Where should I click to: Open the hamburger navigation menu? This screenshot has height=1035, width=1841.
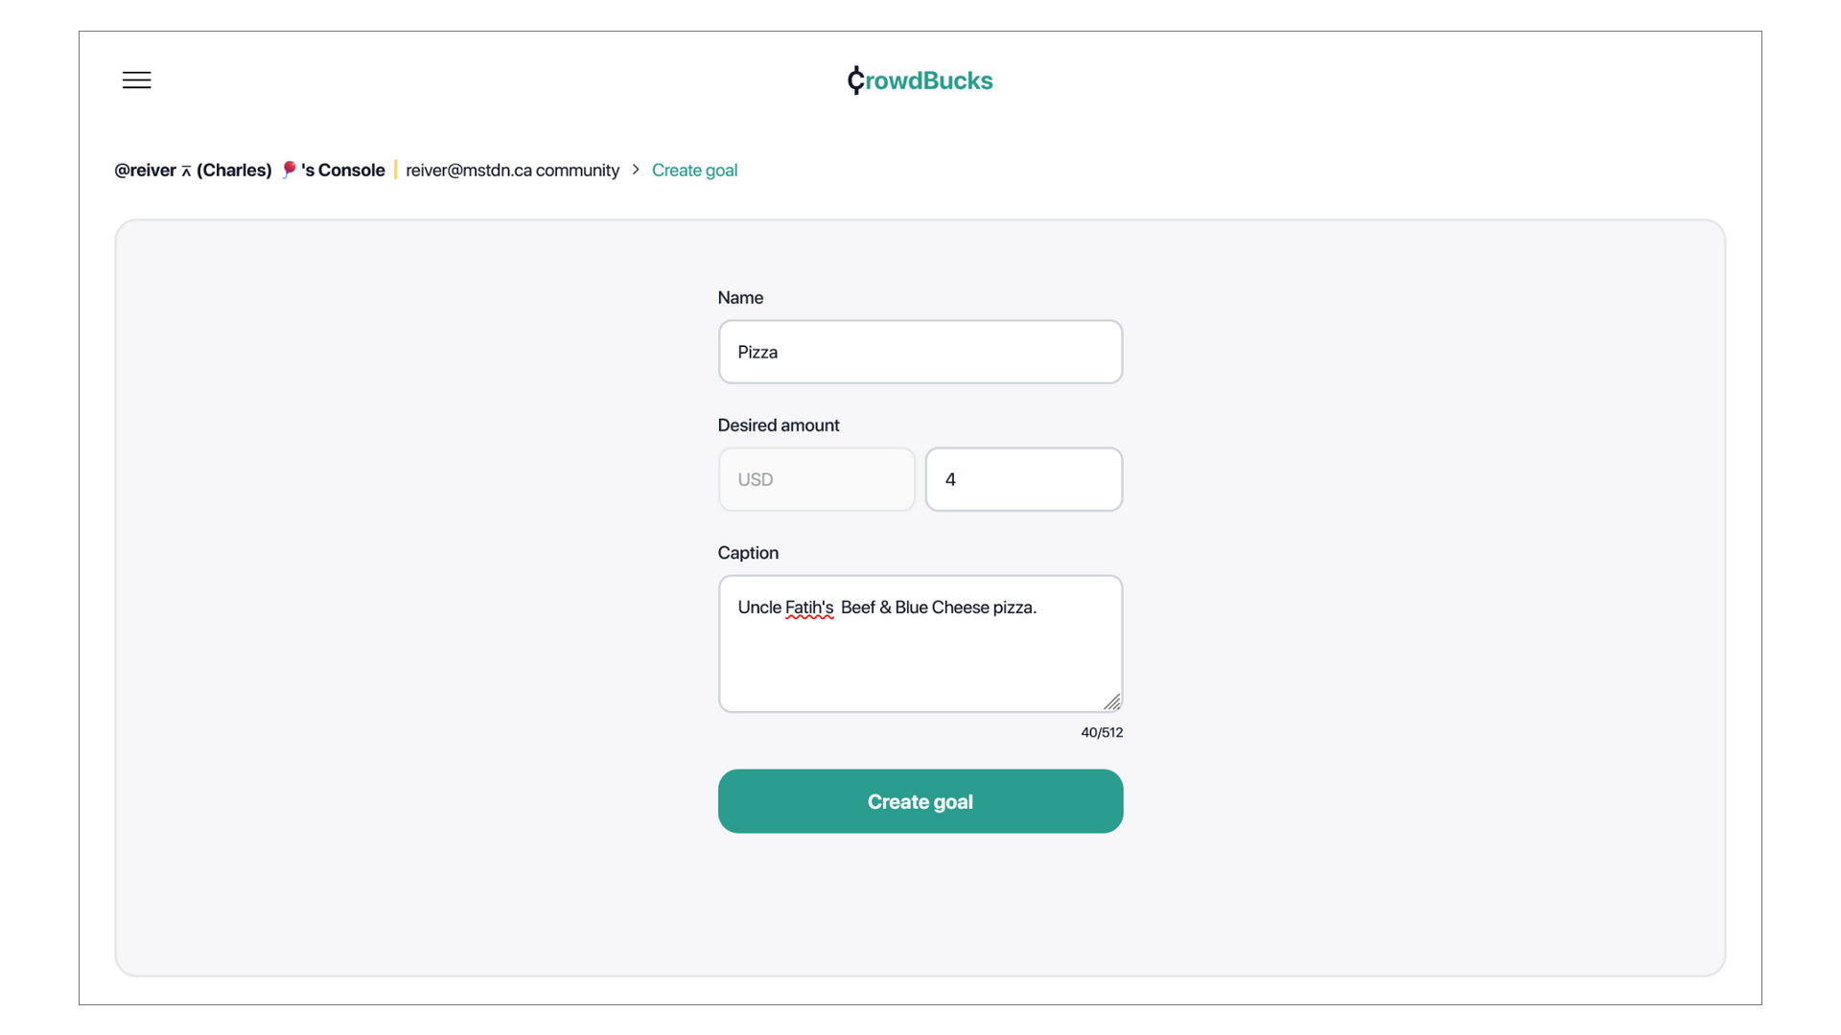tap(136, 80)
